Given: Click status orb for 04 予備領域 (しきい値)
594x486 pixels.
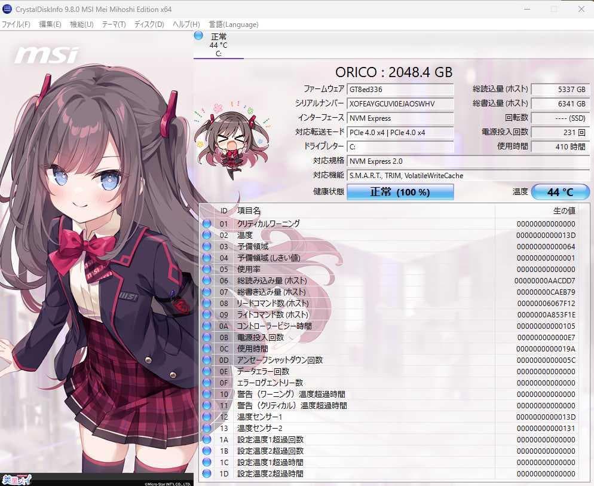Looking at the screenshot, I should click(207, 258).
